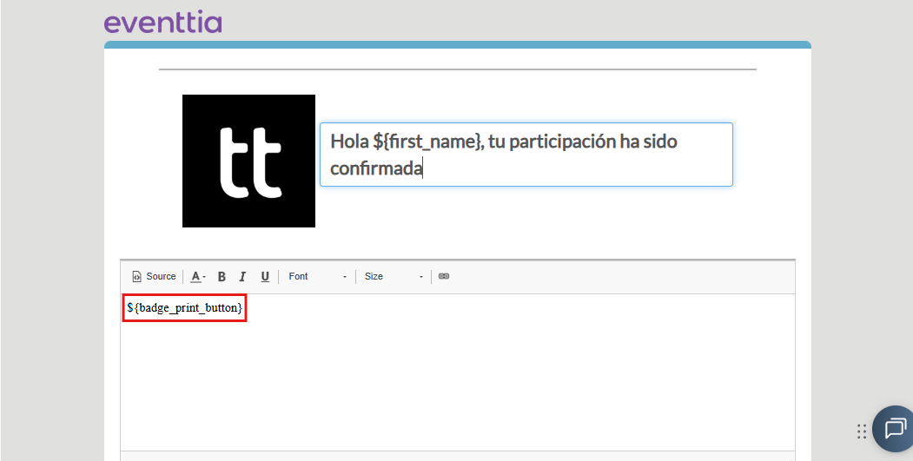Click the ${badge_print_button} placeholder text

[x=184, y=308]
